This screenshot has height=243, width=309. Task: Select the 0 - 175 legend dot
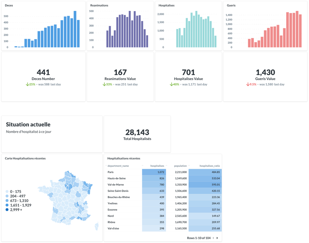point(7,192)
